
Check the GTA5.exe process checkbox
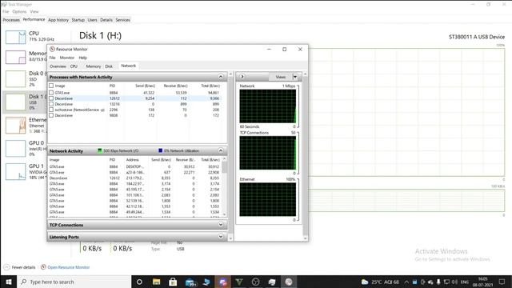(51, 93)
